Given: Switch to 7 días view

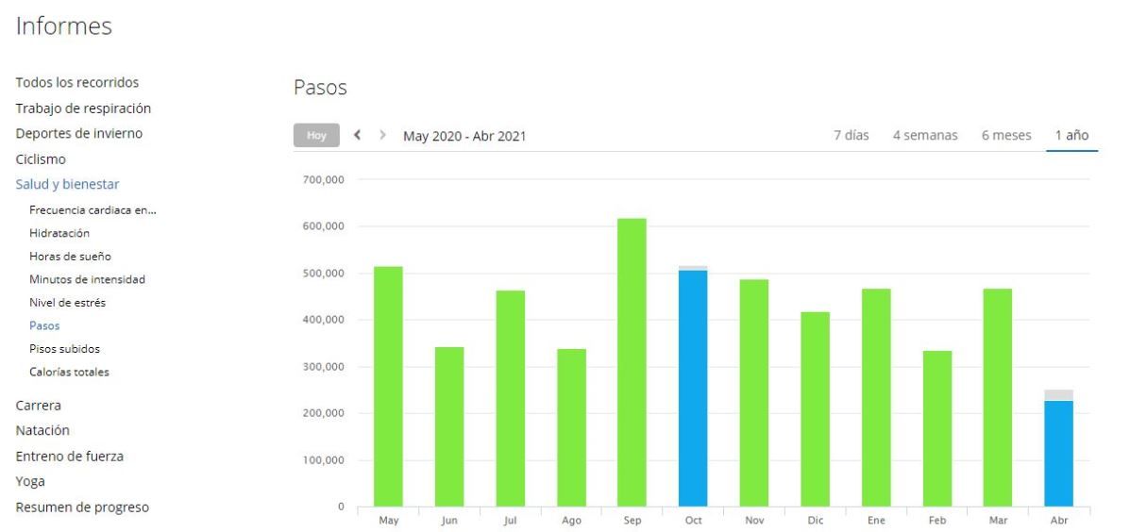Looking at the screenshot, I should (x=852, y=135).
